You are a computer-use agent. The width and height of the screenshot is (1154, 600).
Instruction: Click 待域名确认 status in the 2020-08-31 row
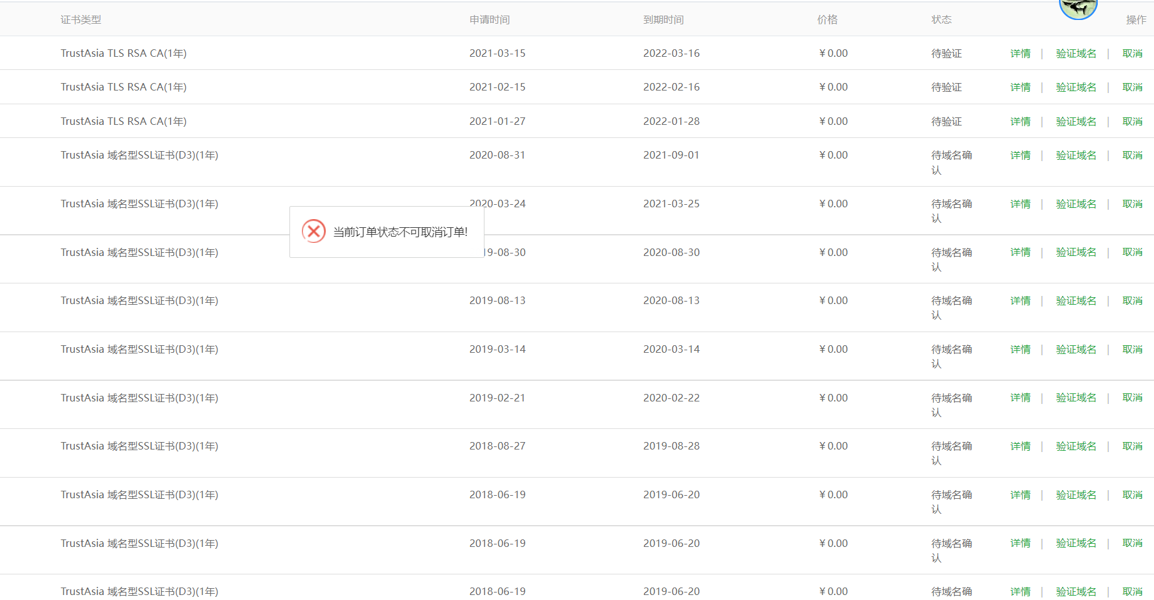(x=951, y=163)
